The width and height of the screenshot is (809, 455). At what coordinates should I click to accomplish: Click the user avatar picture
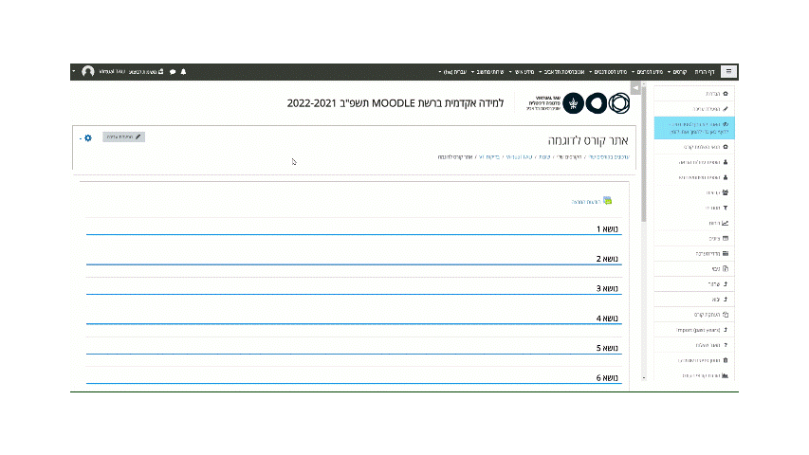[x=87, y=72]
